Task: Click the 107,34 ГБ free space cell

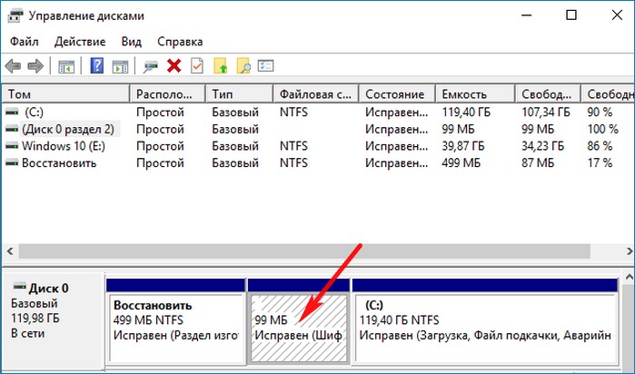Action: pyautogui.click(x=545, y=113)
